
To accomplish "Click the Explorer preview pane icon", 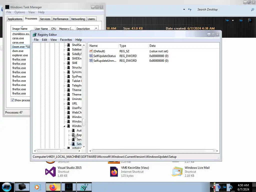I will (x=241, y=20).
